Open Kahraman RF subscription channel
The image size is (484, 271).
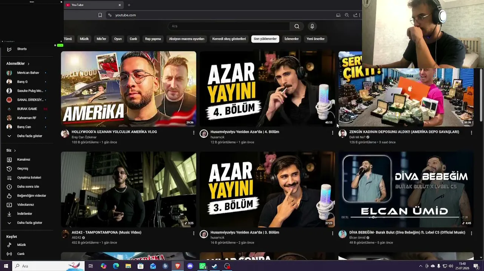tap(26, 118)
